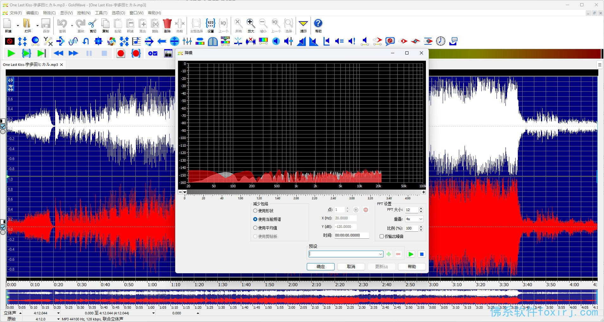Viewport: 604px width, 322px height.
Task: Click the blue preview stop icon in dialog
Action: [x=421, y=254]
